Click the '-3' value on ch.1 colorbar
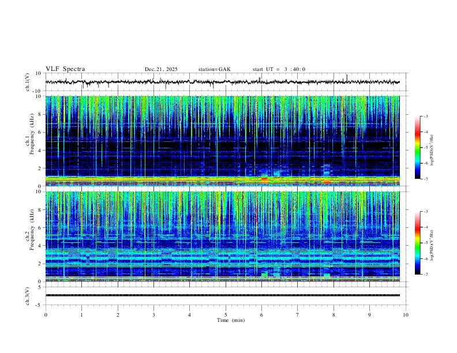The height and width of the screenshot is (353, 457). [x=425, y=116]
